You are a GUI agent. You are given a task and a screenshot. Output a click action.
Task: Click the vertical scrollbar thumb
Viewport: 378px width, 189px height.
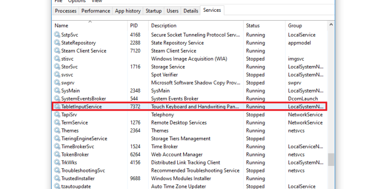click(331, 159)
